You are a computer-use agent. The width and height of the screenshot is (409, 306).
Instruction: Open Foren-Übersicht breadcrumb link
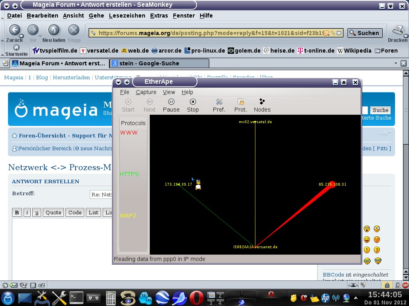(42, 135)
